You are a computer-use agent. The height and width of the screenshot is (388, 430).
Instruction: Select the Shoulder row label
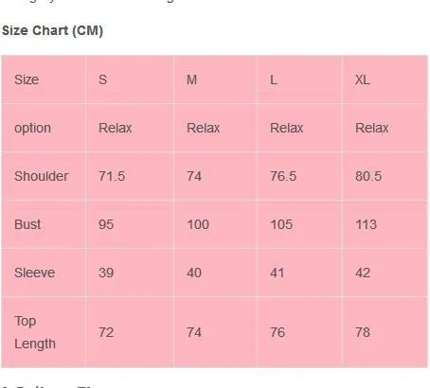[x=42, y=176]
